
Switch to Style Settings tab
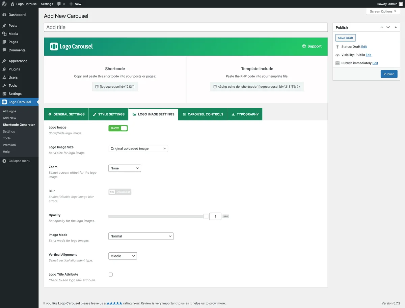click(x=108, y=114)
